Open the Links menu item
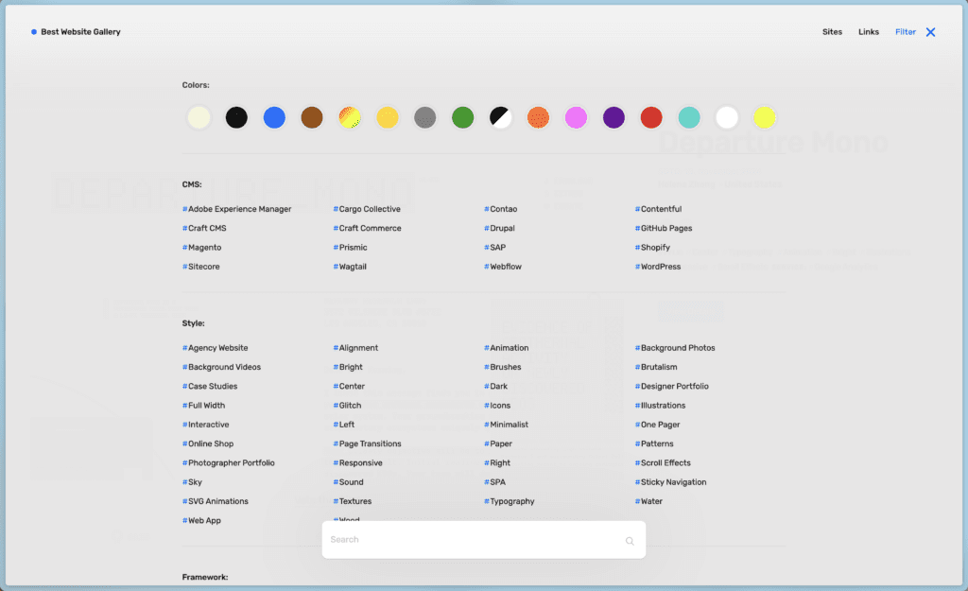The width and height of the screenshot is (968, 591). [869, 32]
